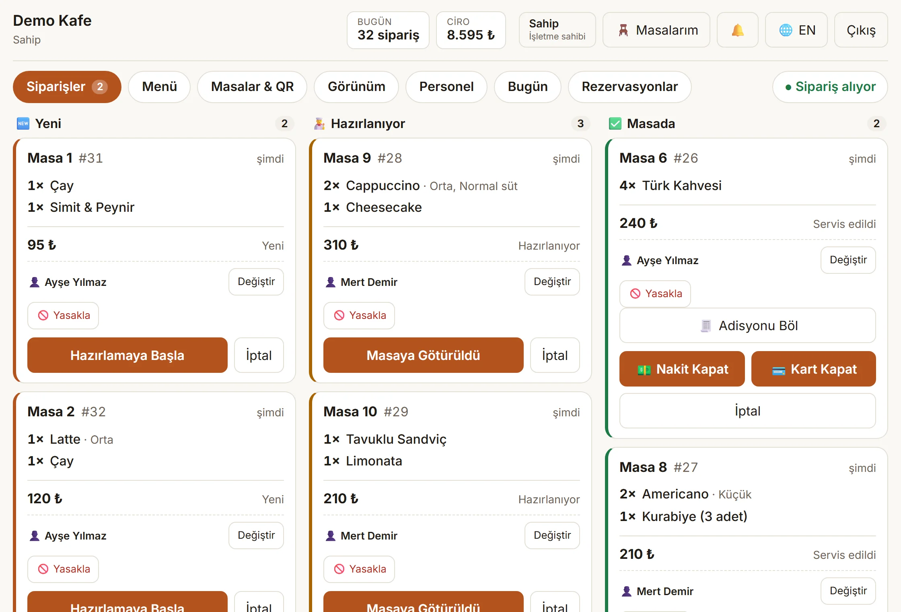Close Masa 6 with cash payment
901x612 pixels.
[x=682, y=369]
